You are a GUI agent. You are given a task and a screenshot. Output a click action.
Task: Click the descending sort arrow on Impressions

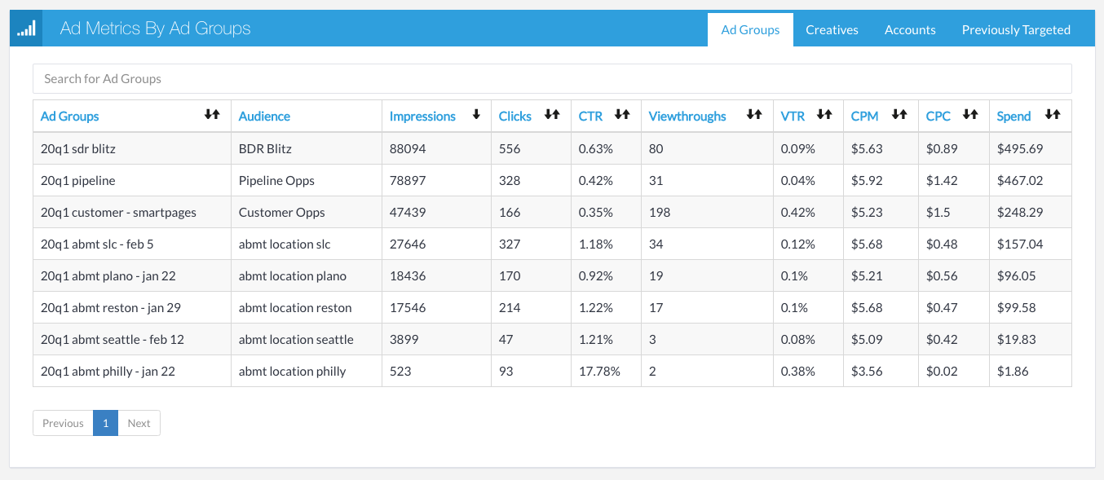tap(476, 115)
